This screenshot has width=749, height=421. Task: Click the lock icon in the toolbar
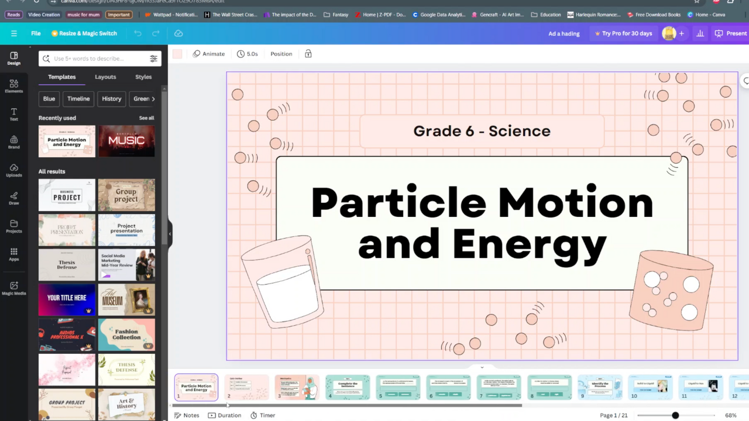pos(308,54)
